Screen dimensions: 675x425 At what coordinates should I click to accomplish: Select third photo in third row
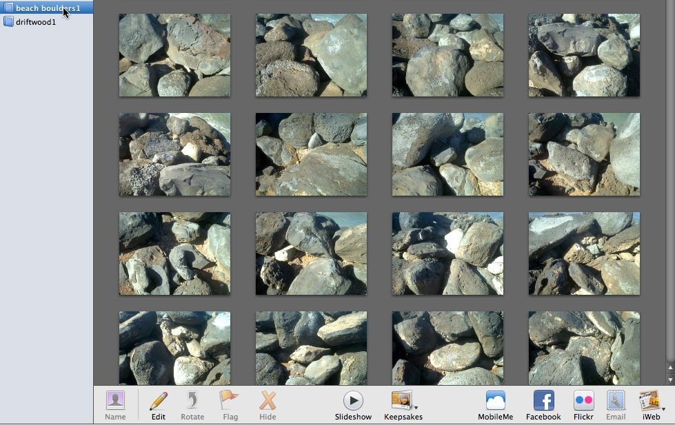coord(447,253)
